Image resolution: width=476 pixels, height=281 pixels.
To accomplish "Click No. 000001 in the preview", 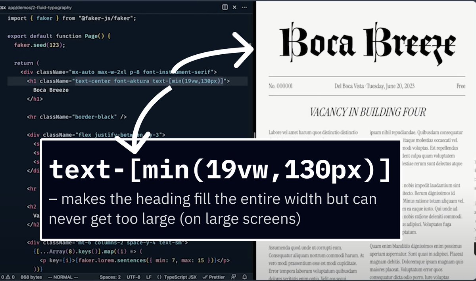I will pyautogui.click(x=280, y=86).
